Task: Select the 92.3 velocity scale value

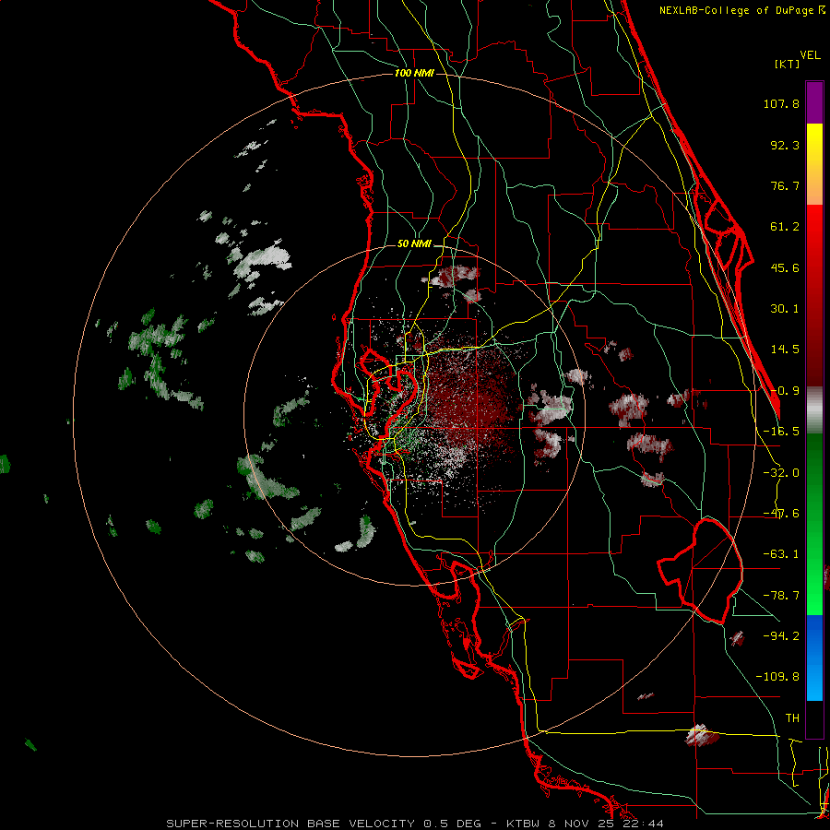Action: [785, 145]
